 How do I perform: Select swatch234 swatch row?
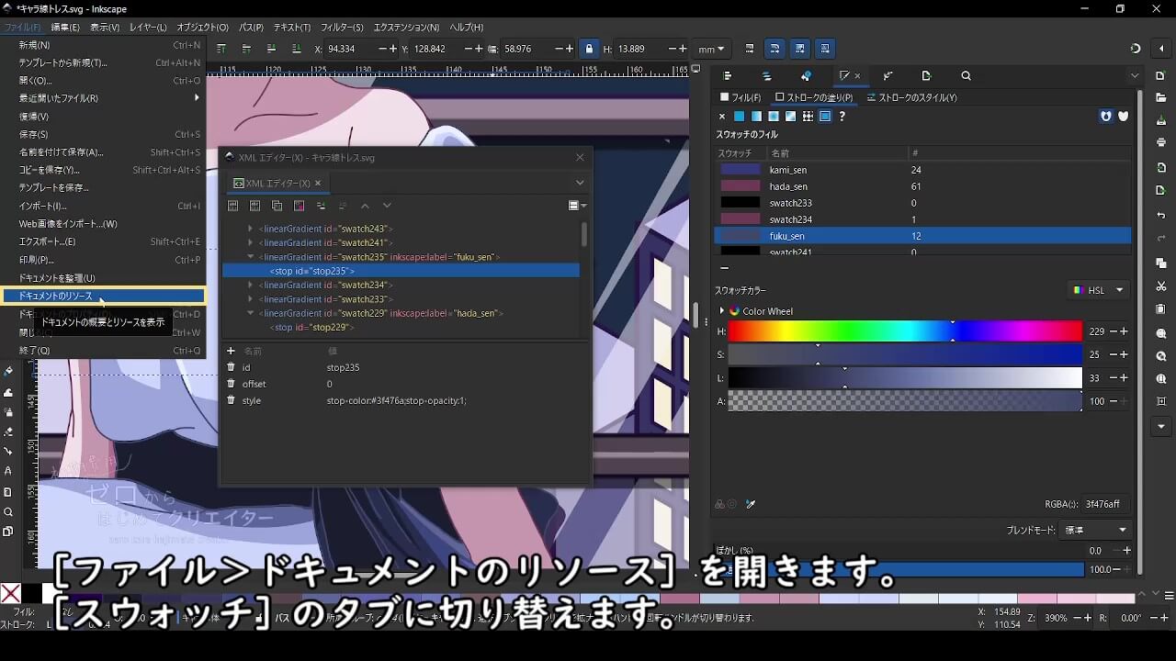(x=922, y=219)
